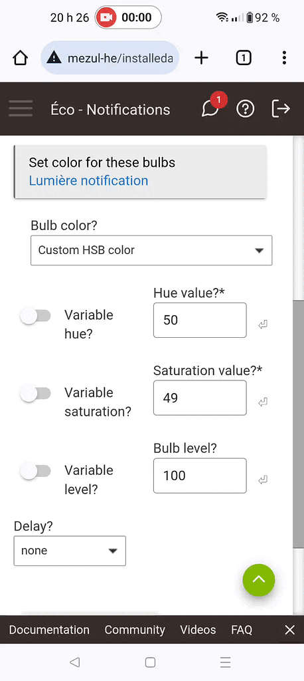Tap the browser home icon

(x=21, y=57)
